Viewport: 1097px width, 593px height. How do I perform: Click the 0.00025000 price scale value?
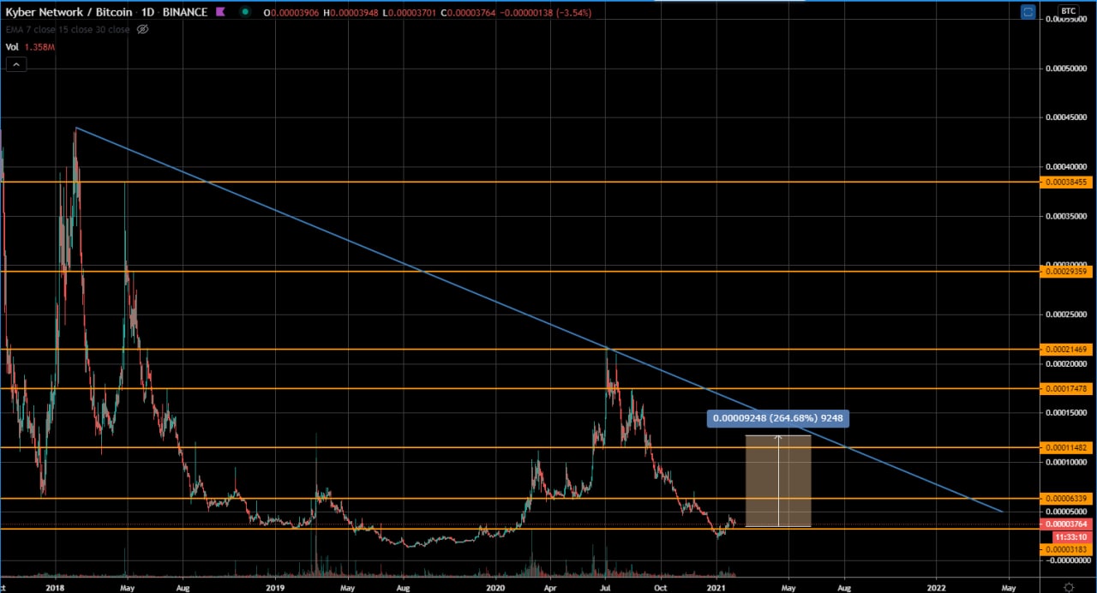pos(1068,314)
